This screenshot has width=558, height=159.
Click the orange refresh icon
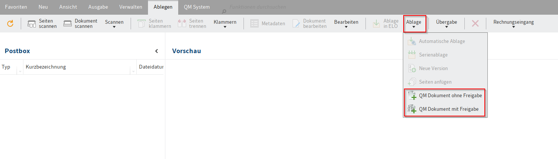pos(10,24)
